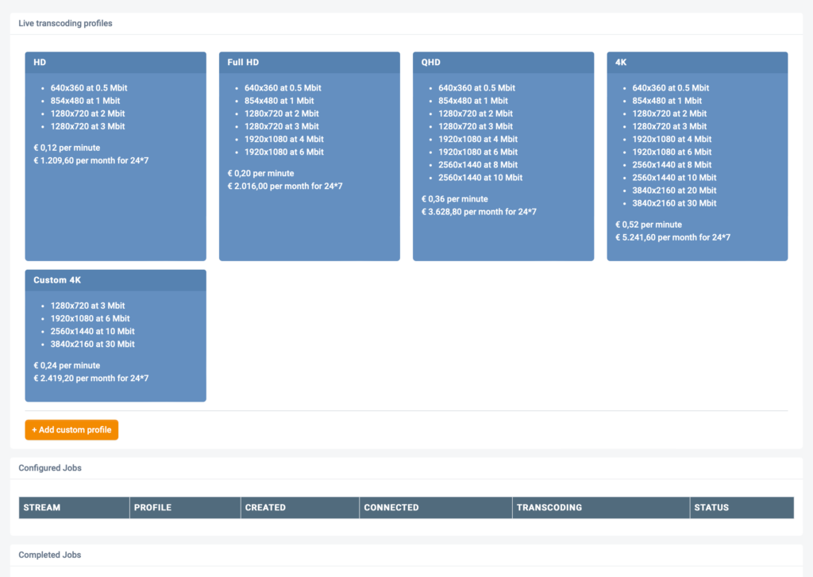
Task: Click the Live transcoding profiles section title
Action: click(x=65, y=23)
